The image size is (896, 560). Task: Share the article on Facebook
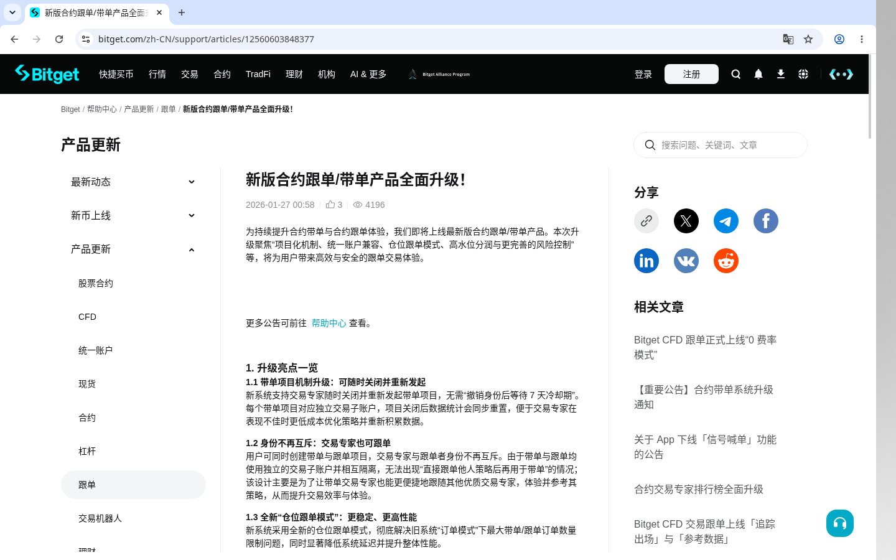[x=766, y=221]
